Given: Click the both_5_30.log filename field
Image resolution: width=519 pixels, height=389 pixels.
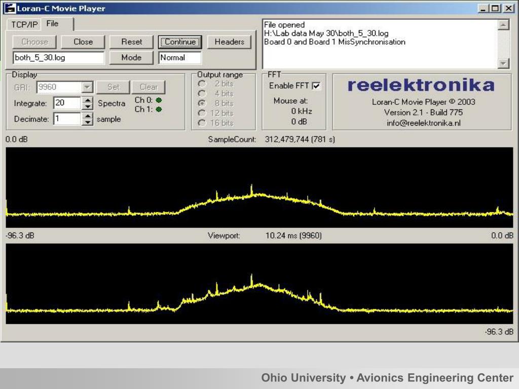Looking at the screenshot, I should pos(59,58).
